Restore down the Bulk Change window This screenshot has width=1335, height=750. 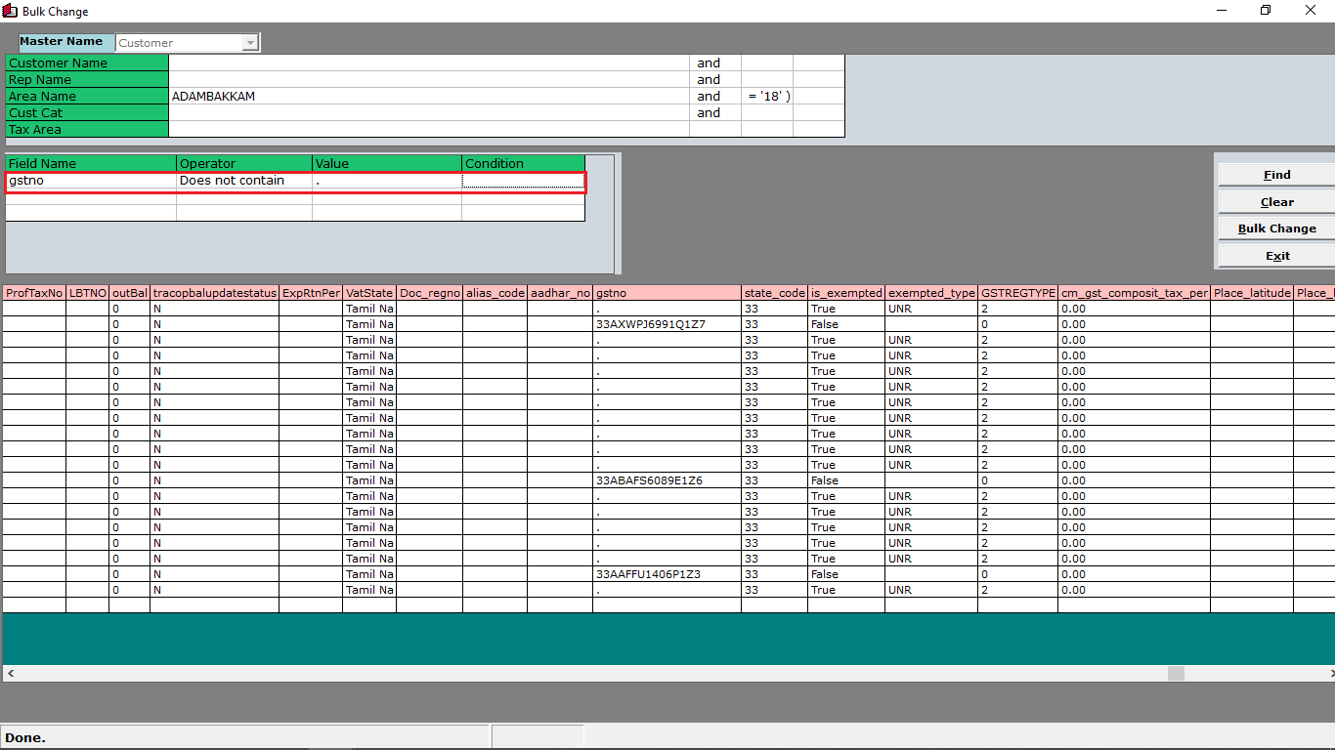pyautogui.click(x=1266, y=11)
